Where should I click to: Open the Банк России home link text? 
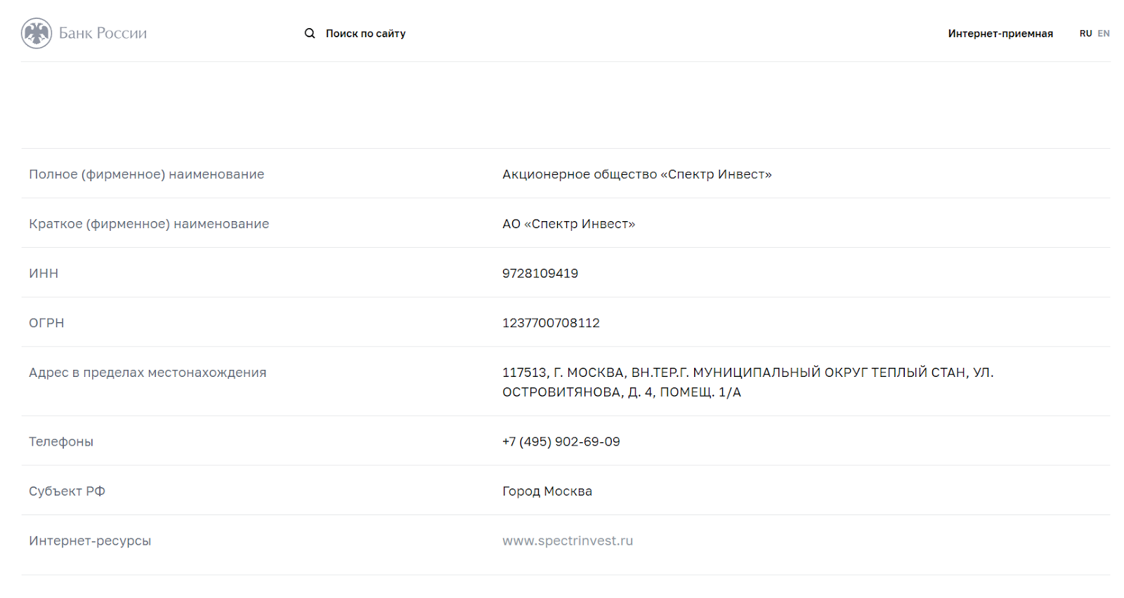tap(103, 33)
